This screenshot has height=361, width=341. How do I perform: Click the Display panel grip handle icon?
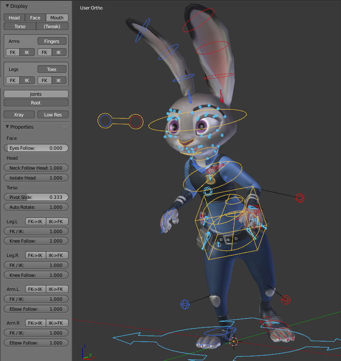pyautogui.click(x=65, y=6)
